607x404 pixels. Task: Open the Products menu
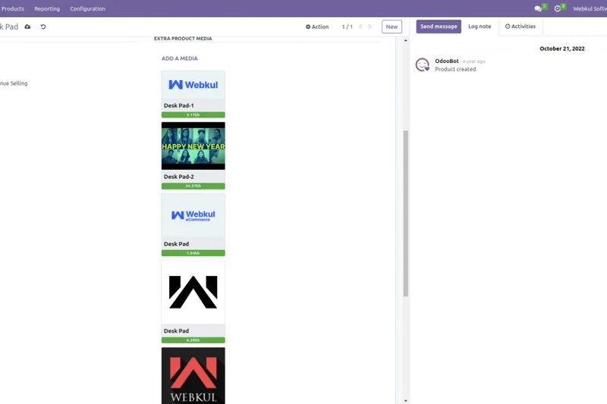[x=13, y=8]
